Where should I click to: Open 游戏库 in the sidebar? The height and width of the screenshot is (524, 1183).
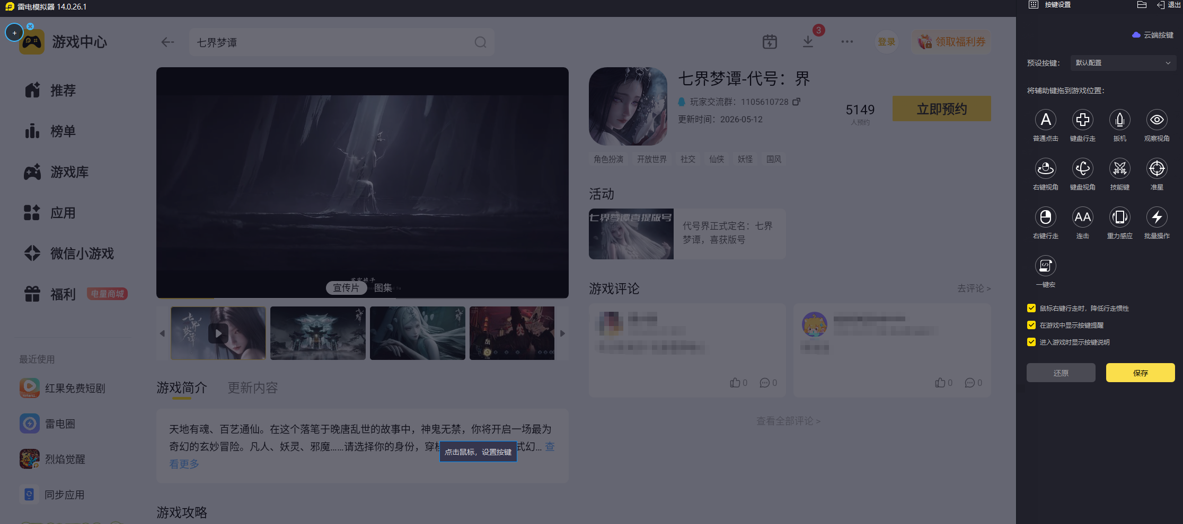[x=69, y=172]
